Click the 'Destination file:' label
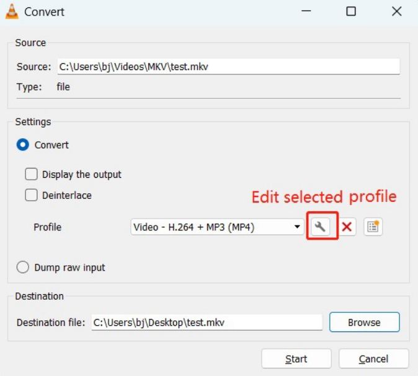418x376 pixels. (x=51, y=323)
